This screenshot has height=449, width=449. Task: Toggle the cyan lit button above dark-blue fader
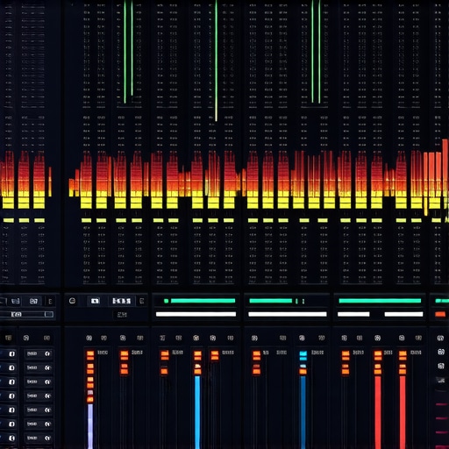pyautogui.click(x=303, y=356)
